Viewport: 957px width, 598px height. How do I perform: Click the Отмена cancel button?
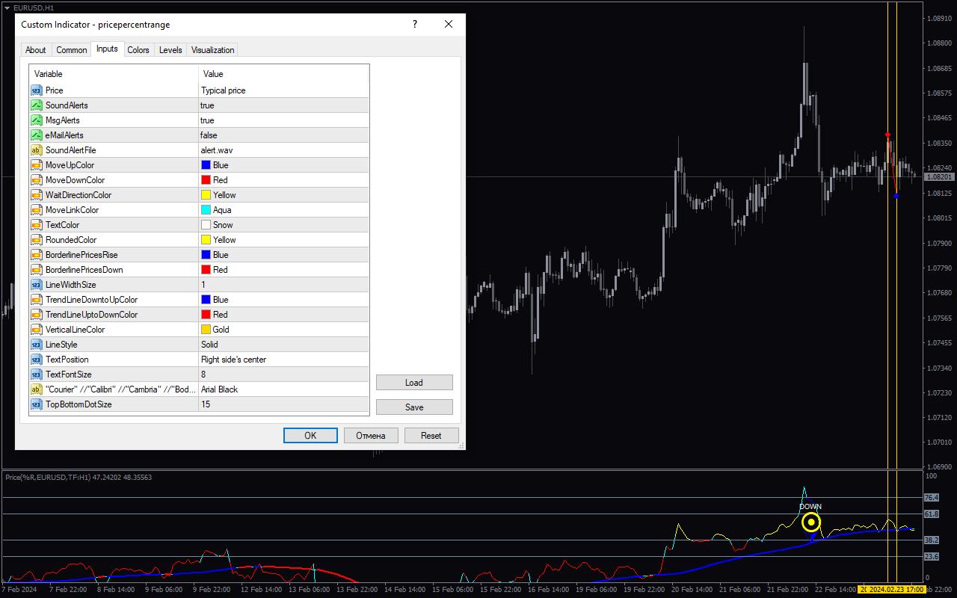coord(371,435)
